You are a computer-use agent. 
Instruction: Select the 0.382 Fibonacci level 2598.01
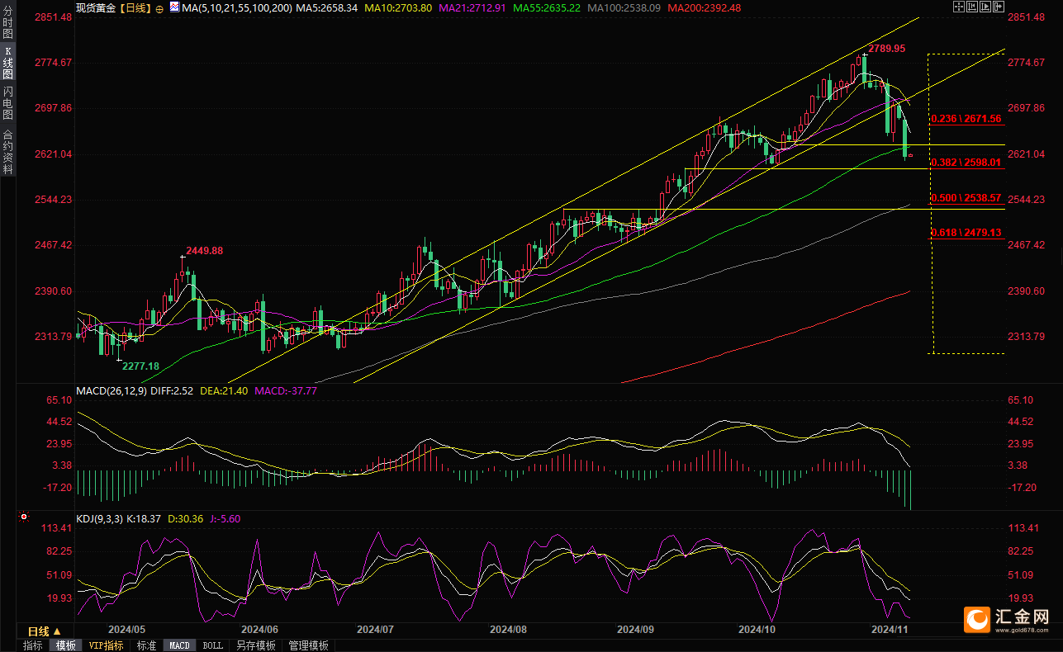[x=966, y=163]
